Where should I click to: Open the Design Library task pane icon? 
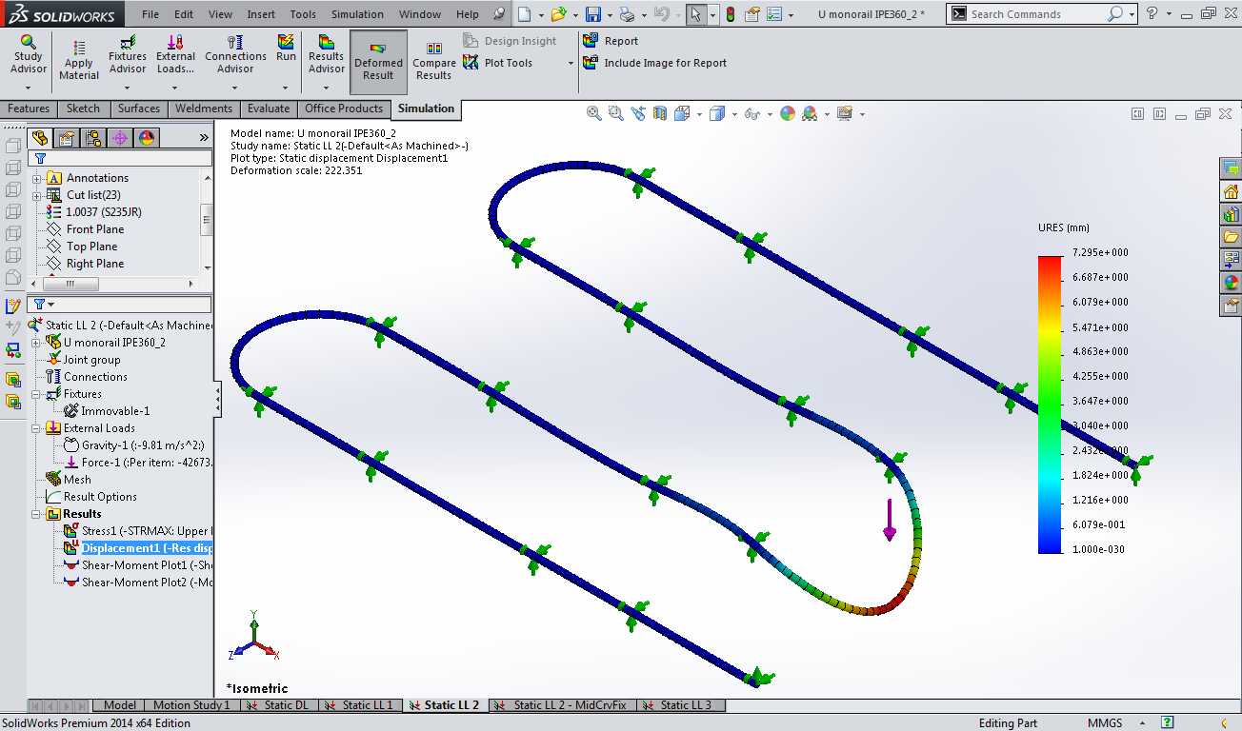tap(1232, 213)
